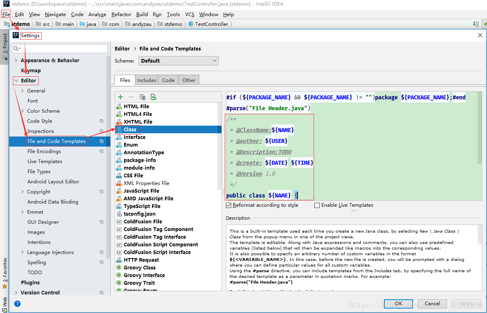Click the ColdFusion File template icon
The image size is (487, 313).
(x=119, y=222)
